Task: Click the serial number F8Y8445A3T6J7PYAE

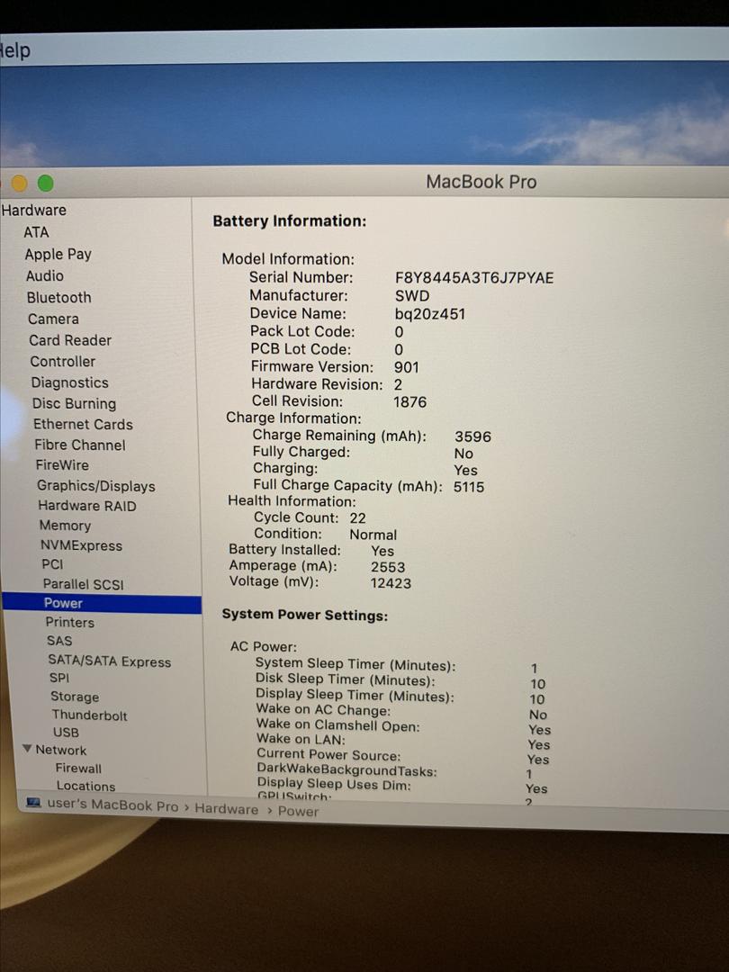Action: coord(474,278)
